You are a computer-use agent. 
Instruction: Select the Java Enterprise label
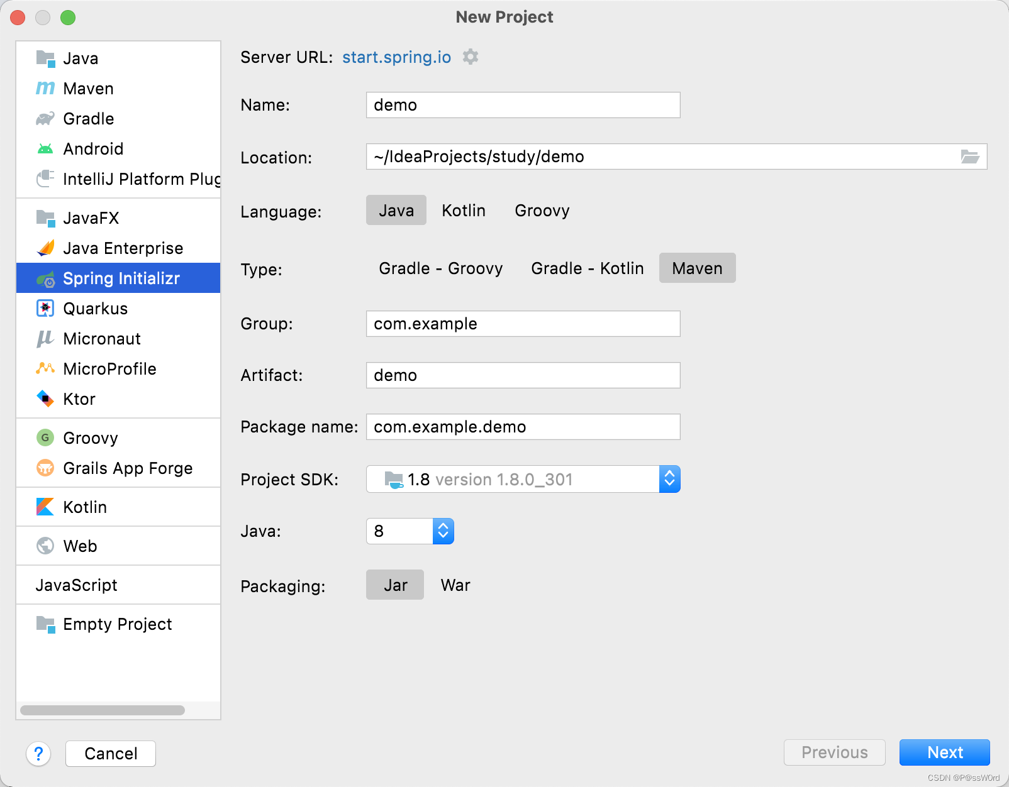pos(123,248)
